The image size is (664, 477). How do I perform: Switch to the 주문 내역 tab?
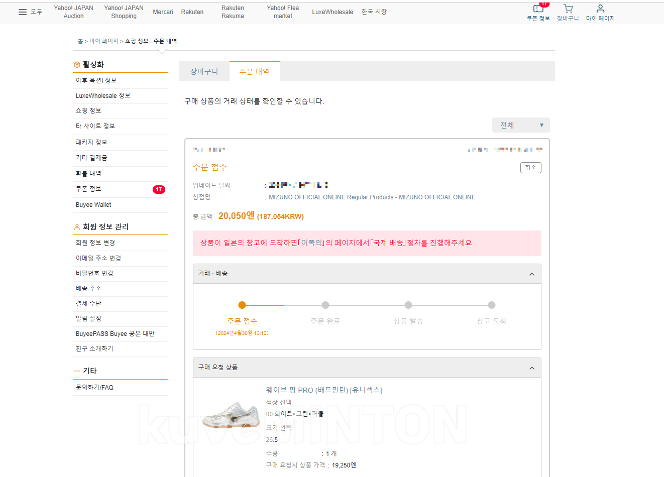pos(255,71)
